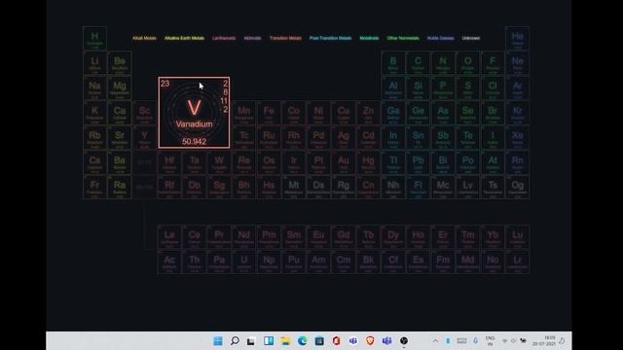Open the Lawrencium (Lr) tile
Image resolution: width=623 pixels, height=350 pixels.
tap(517, 262)
